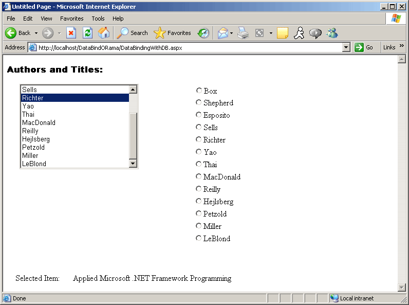Click the Mail toolbar icon
Viewport: 409px width, 305px height.
tap(222, 33)
